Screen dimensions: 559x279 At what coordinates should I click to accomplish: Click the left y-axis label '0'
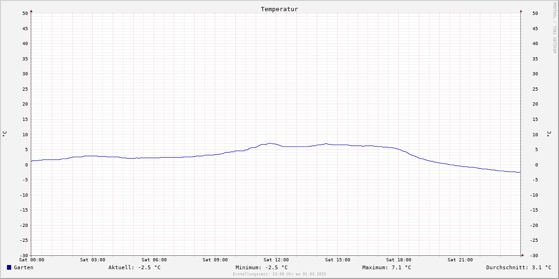click(x=27, y=165)
